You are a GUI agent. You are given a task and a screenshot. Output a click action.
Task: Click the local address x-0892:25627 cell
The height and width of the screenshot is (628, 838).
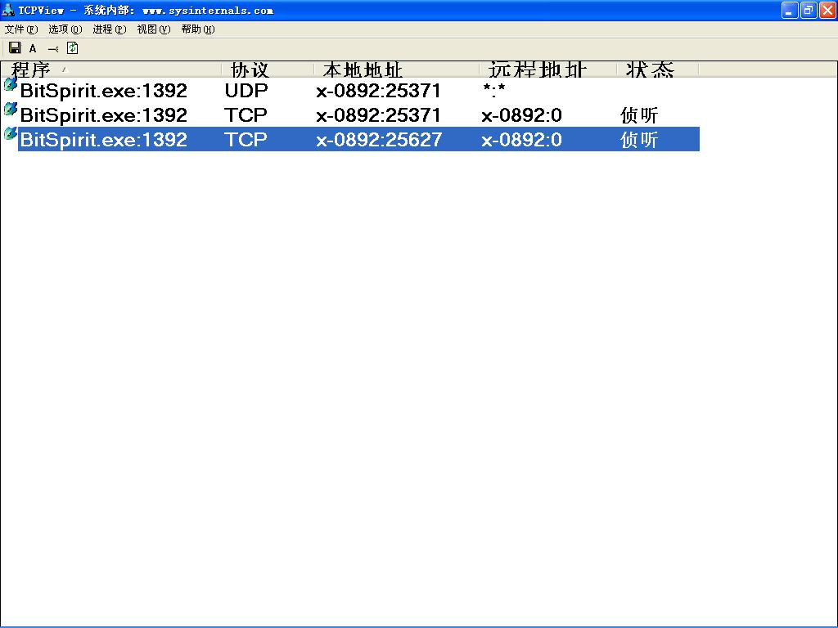coord(379,140)
